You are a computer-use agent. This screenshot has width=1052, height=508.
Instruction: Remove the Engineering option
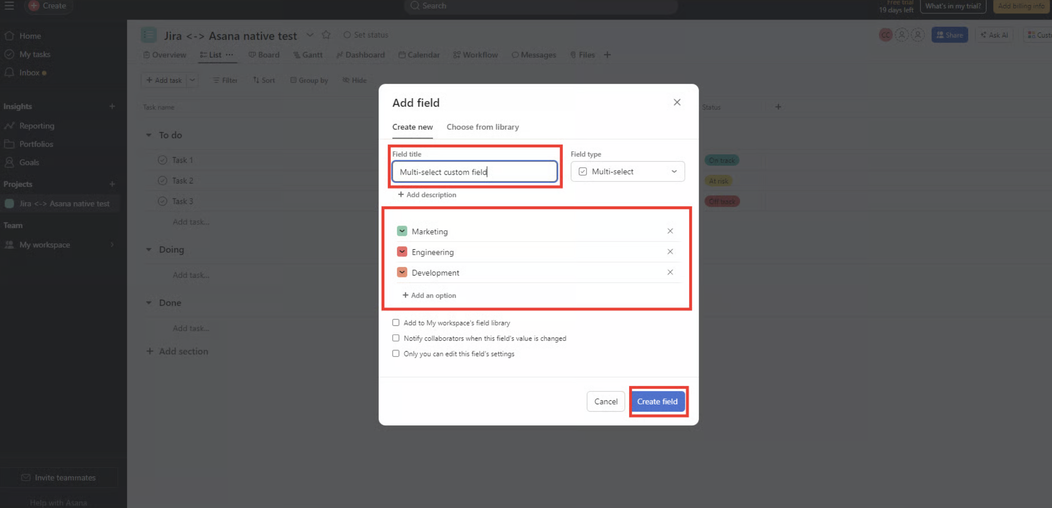tap(670, 252)
